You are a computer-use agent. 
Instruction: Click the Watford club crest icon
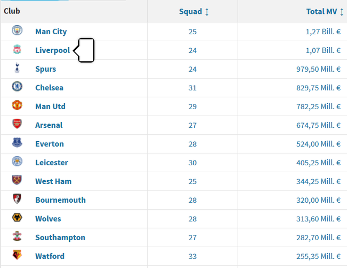point(17,255)
